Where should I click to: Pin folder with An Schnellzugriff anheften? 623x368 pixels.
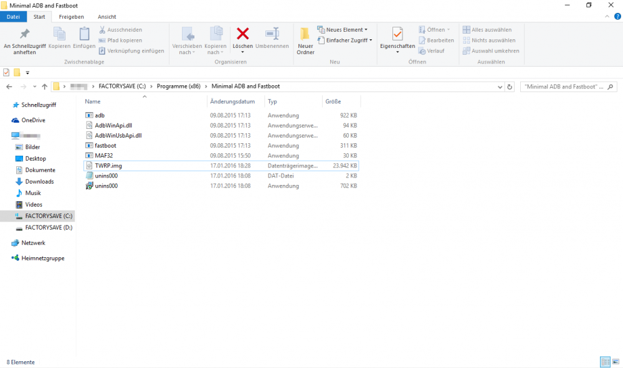[24, 34]
